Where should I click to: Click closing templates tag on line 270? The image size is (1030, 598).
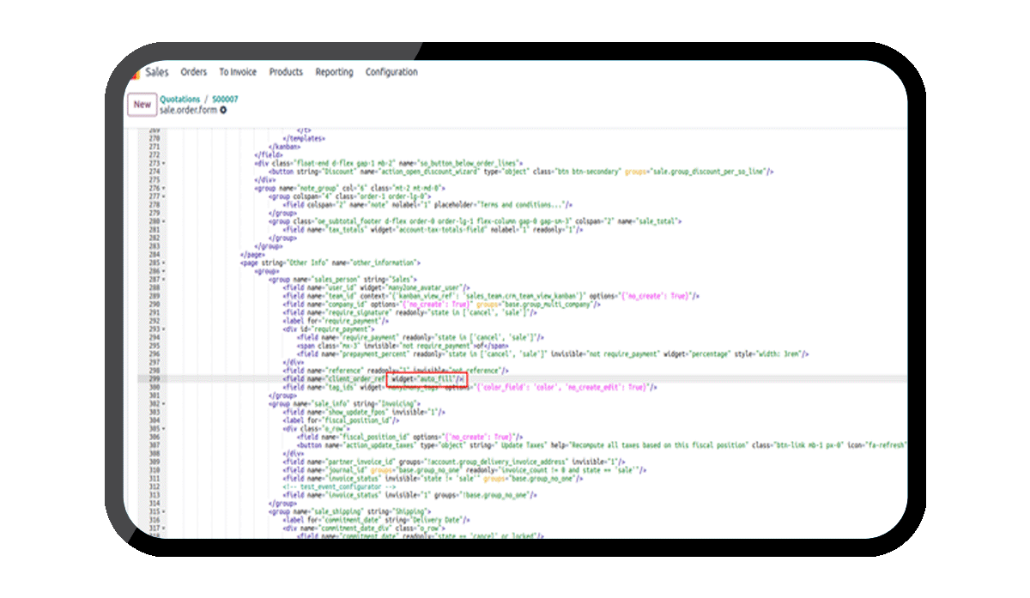304,137
